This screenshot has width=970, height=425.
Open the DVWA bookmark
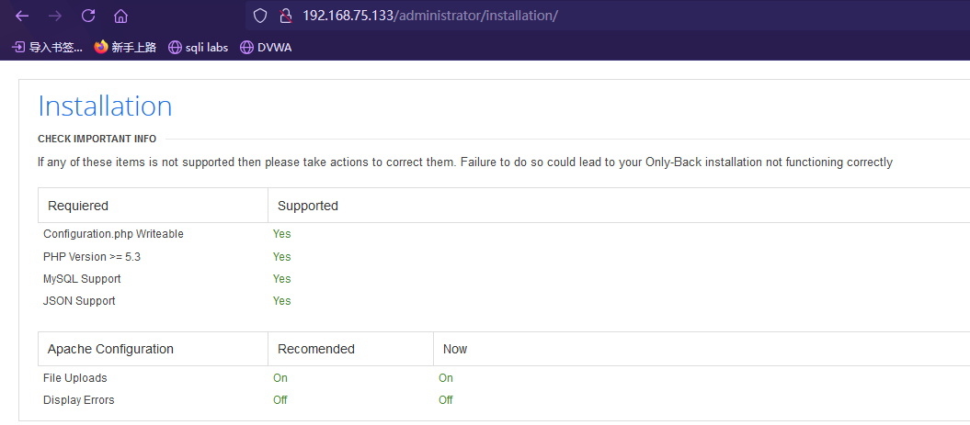pyautogui.click(x=266, y=48)
